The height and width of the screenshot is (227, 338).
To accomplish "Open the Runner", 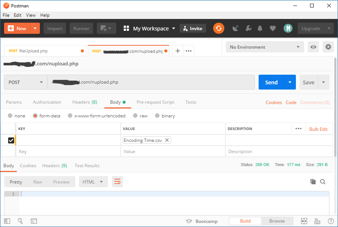I will point(81,28).
